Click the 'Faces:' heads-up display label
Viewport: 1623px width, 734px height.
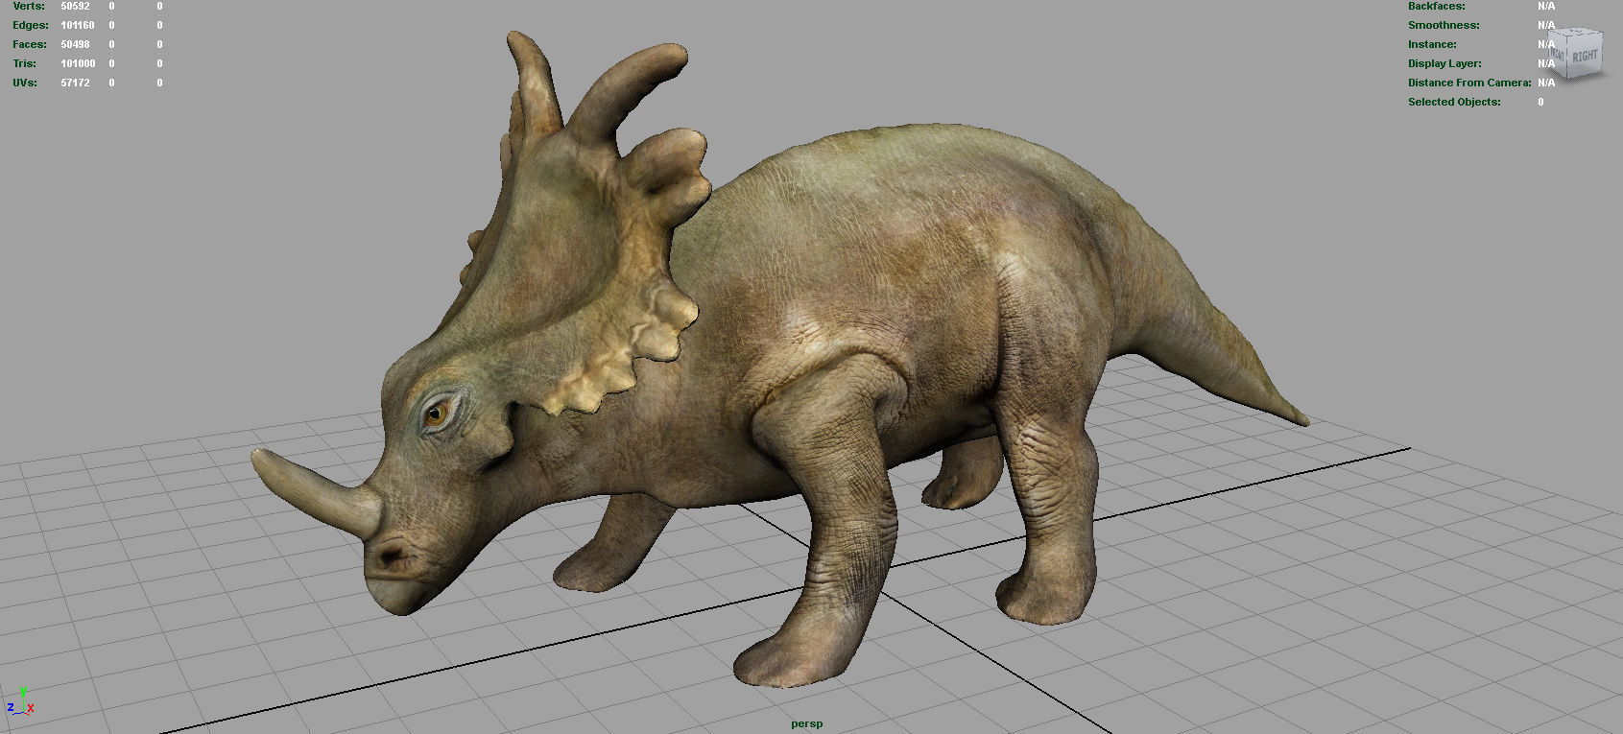point(30,44)
